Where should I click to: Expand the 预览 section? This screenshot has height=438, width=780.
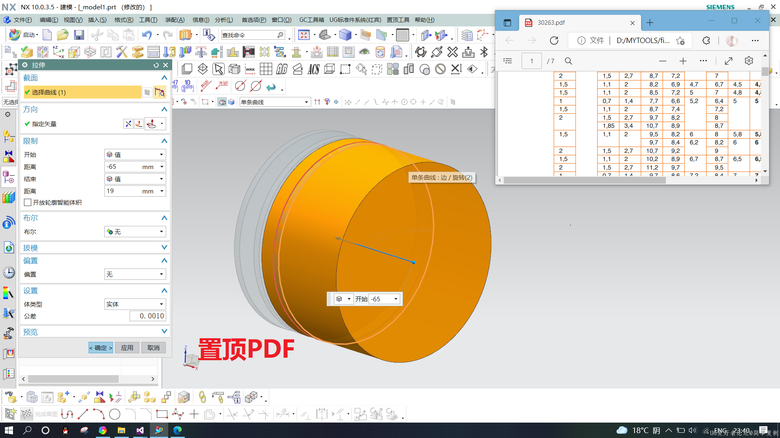pyautogui.click(x=164, y=331)
